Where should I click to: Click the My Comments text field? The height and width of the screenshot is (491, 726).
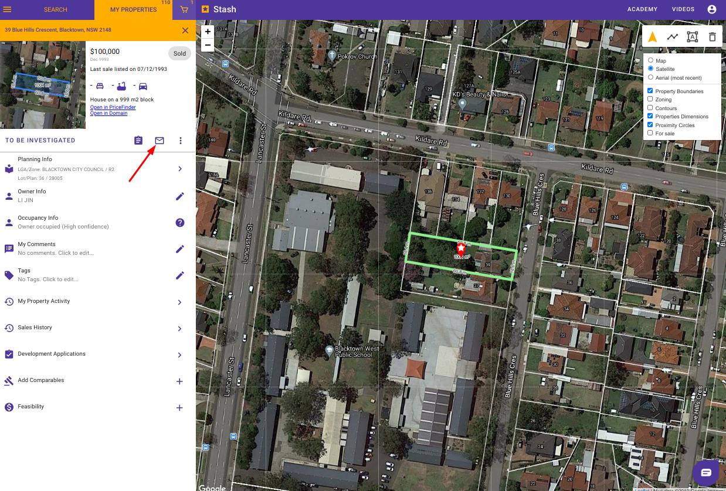point(56,253)
